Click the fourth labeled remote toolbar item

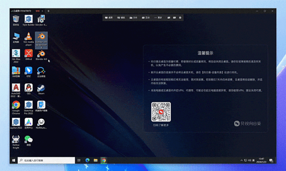click(146, 18)
